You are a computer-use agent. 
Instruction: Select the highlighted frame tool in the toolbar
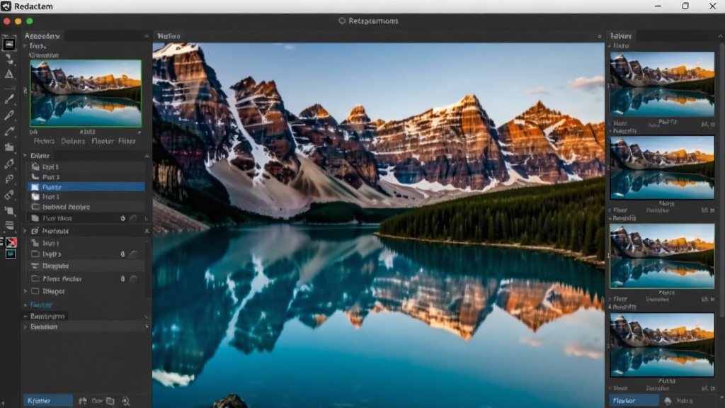(x=8, y=45)
